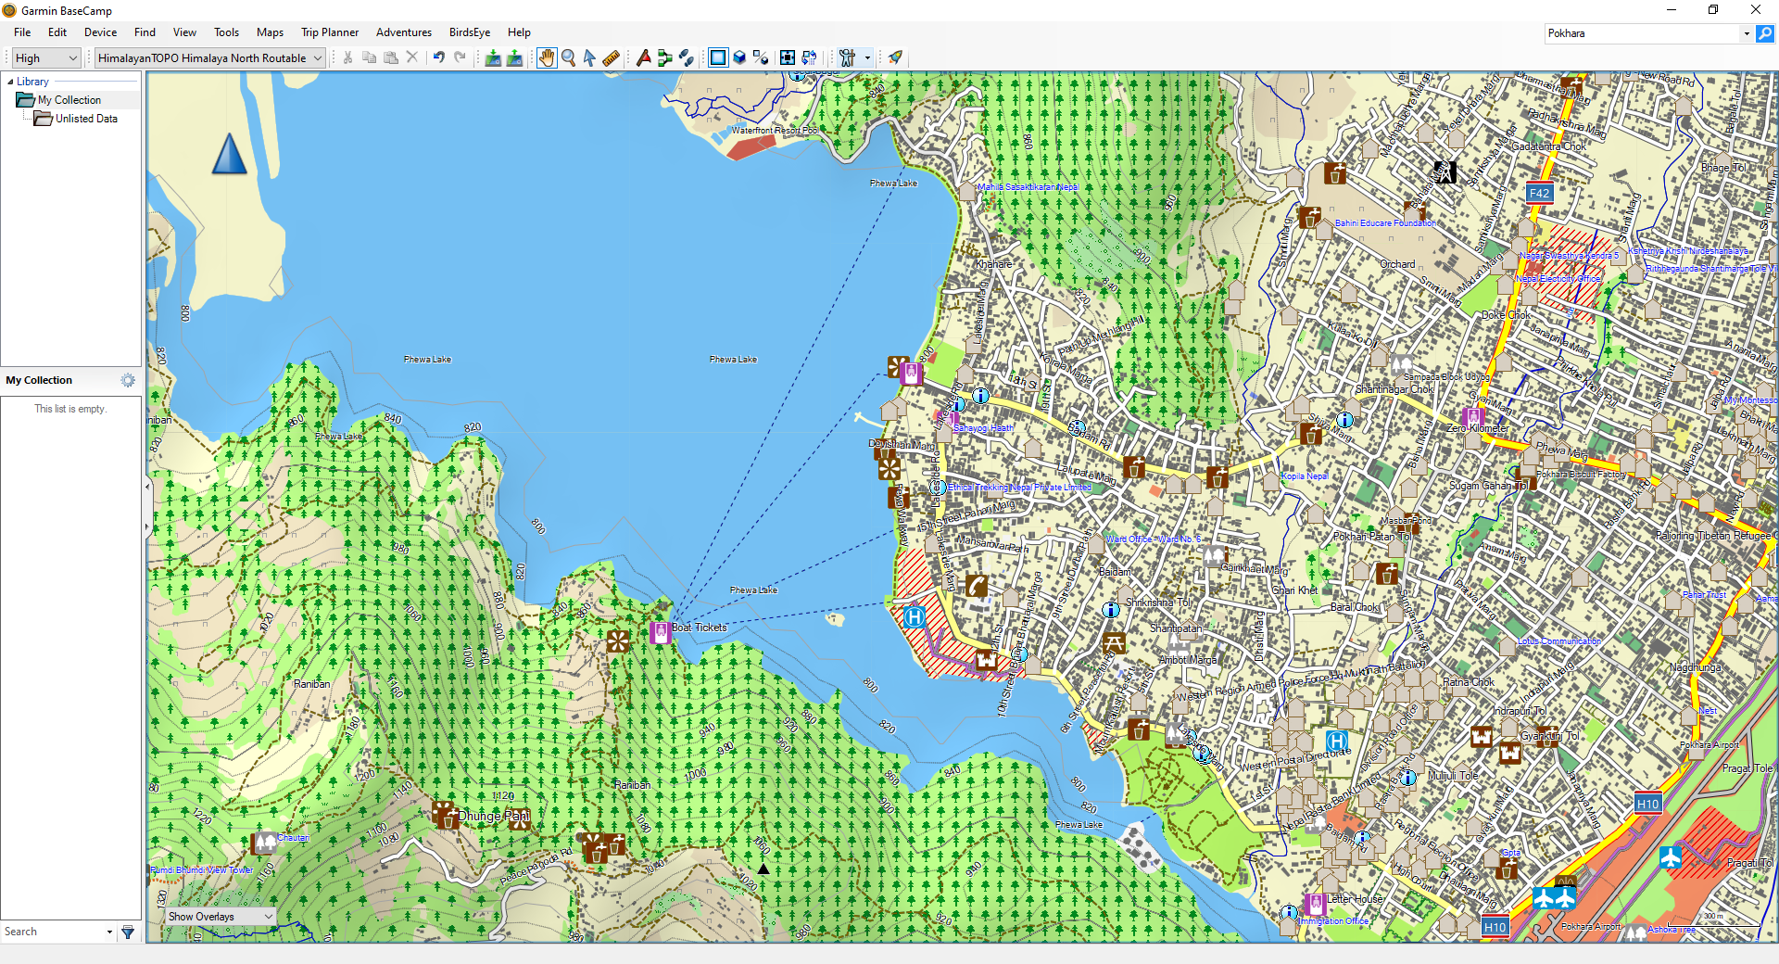
Task: Click the search magnifier button
Action: coord(1765,33)
